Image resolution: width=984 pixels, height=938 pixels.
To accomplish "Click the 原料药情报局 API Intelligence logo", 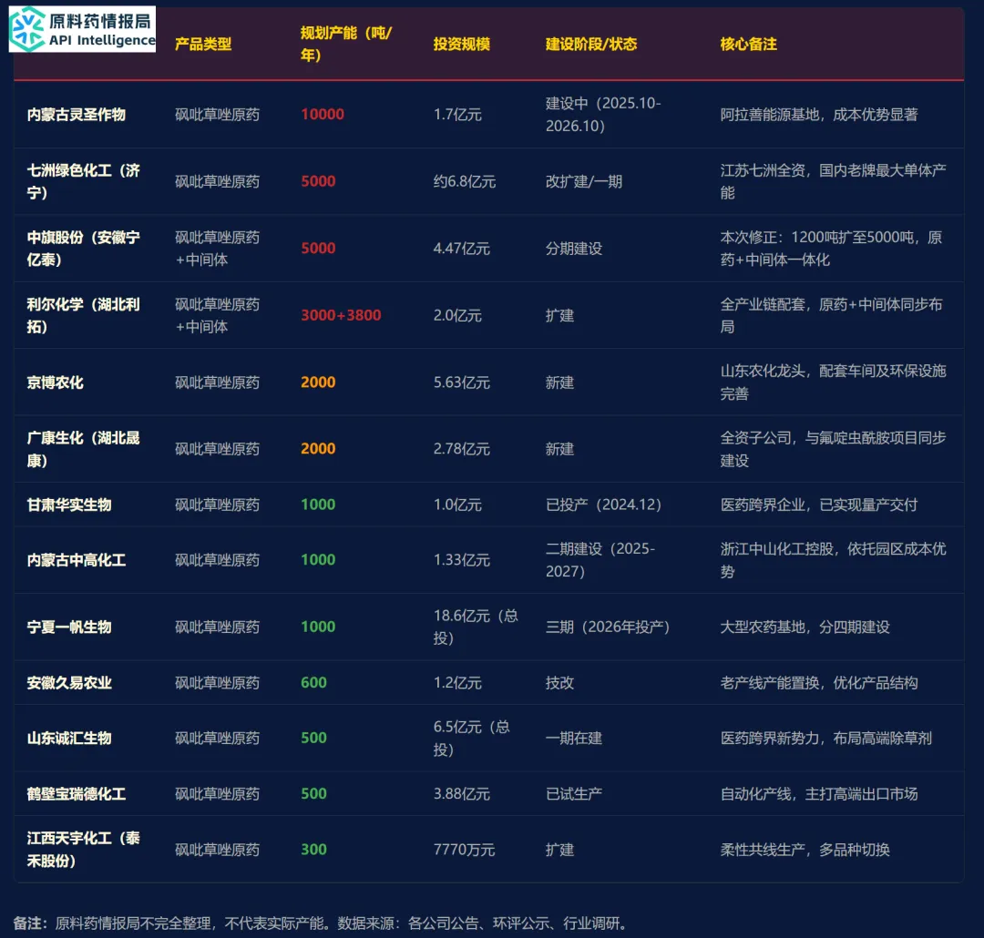I will tap(82, 29).
